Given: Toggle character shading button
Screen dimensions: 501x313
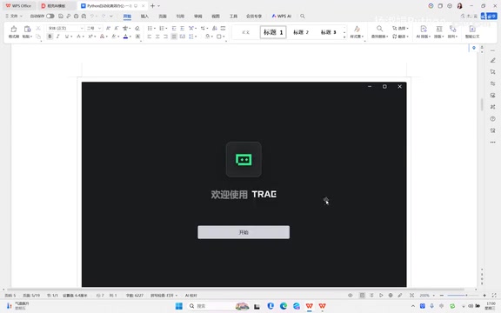Looking at the screenshot, I should point(137,37).
